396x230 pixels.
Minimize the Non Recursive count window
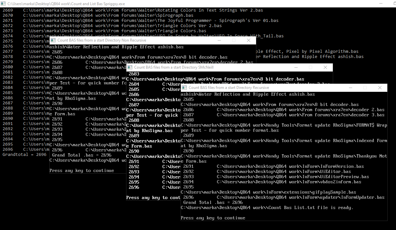tap(219, 40)
